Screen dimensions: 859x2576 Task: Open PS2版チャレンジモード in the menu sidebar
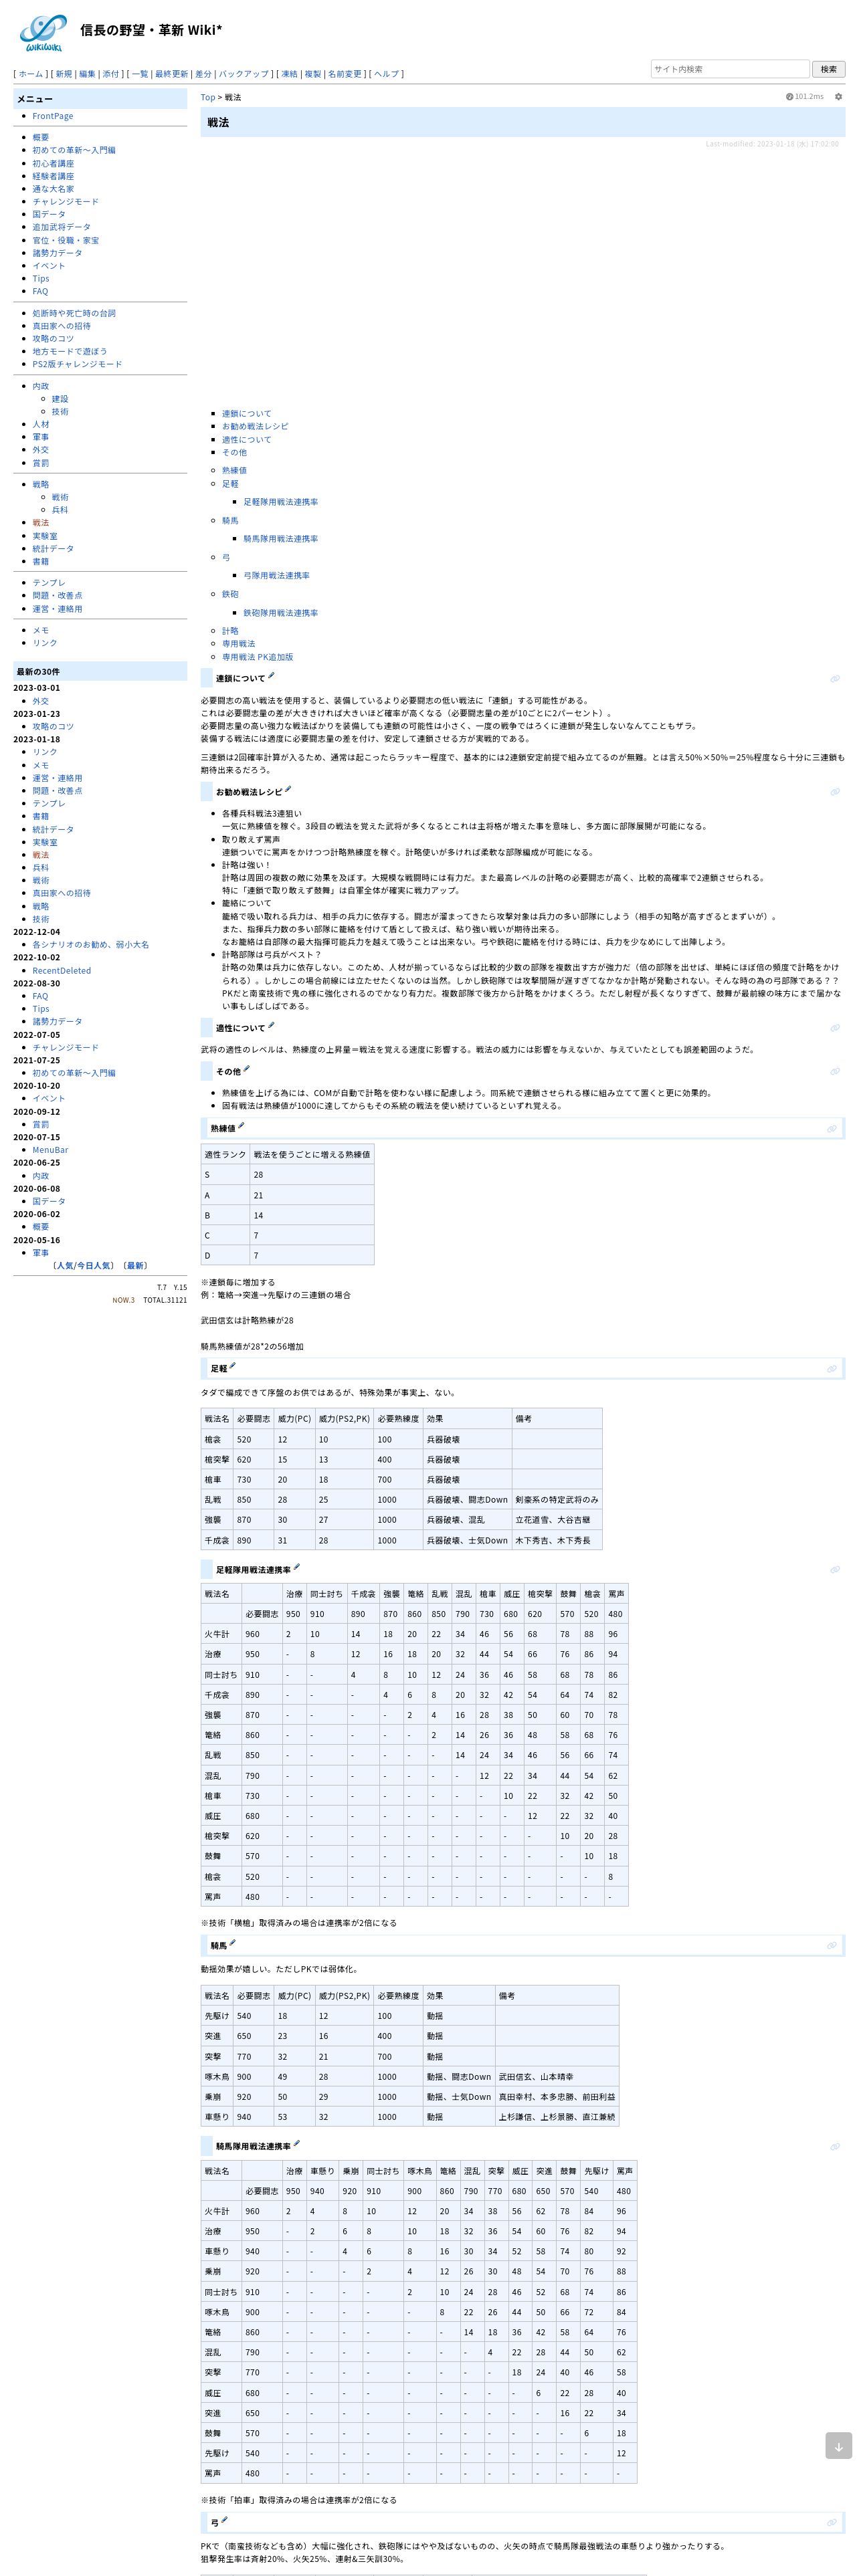(x=77, y=364)
